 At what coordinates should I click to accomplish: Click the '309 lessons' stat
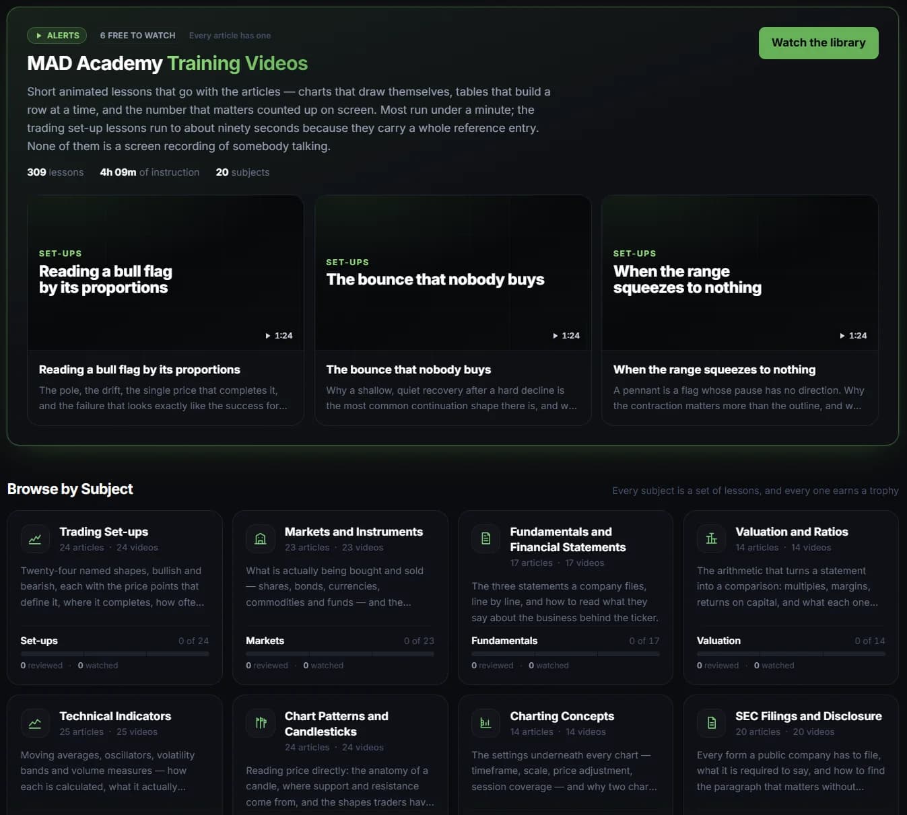pyautogui.click(x=55, y=172)
